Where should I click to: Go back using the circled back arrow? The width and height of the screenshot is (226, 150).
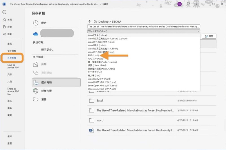(x=4, y=12)
